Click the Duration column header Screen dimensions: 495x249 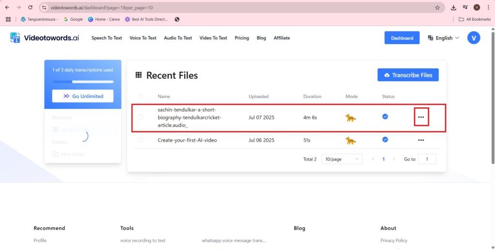tap(312, 96)
